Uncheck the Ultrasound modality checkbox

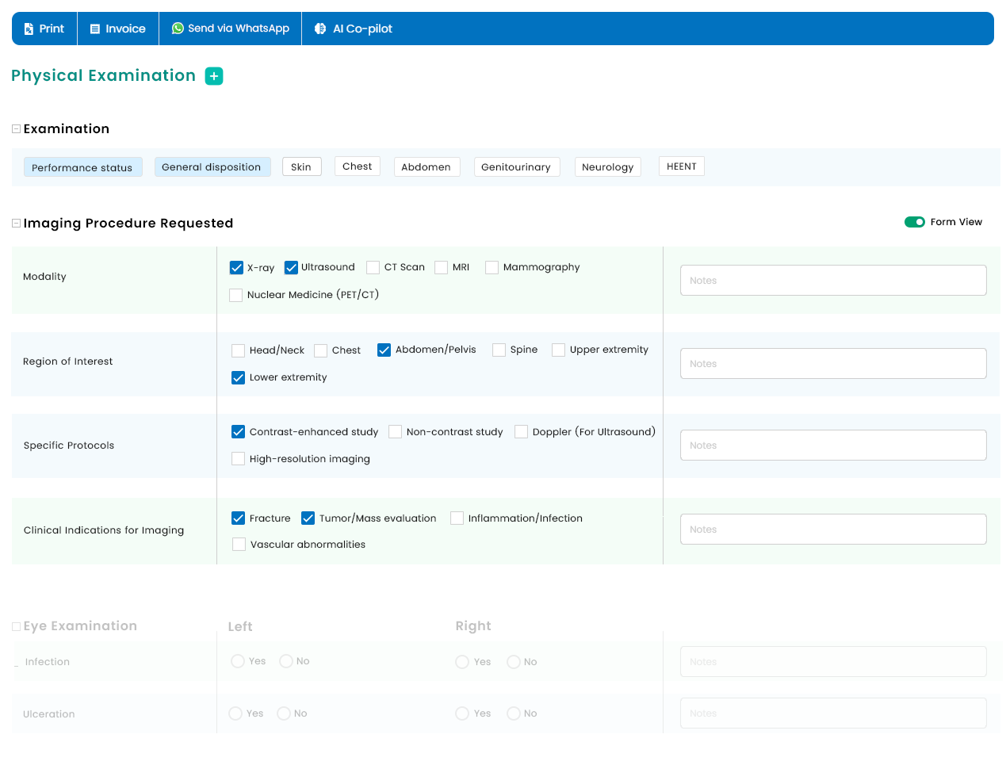(291, 268)
